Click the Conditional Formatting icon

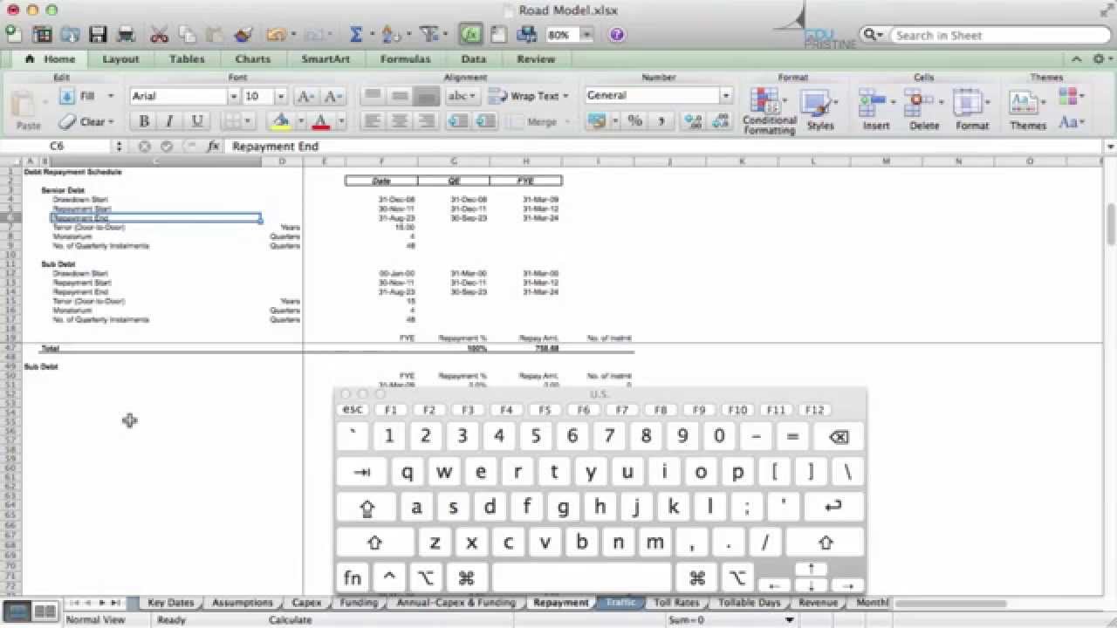point(769,110)
